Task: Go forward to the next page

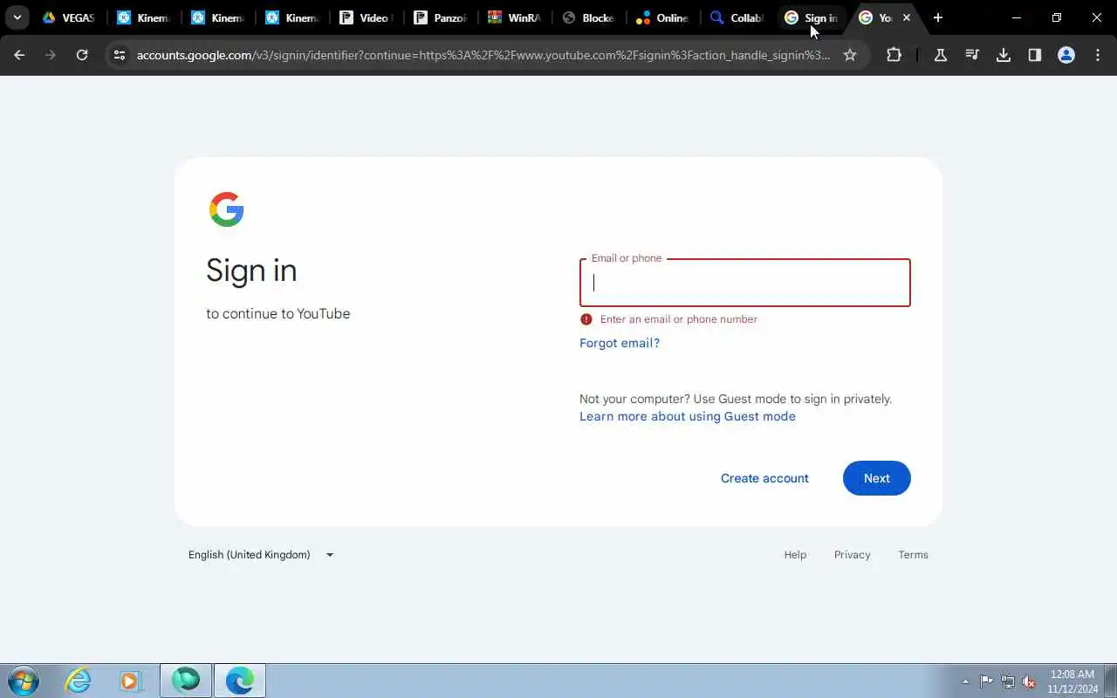Action: point(51,55)
